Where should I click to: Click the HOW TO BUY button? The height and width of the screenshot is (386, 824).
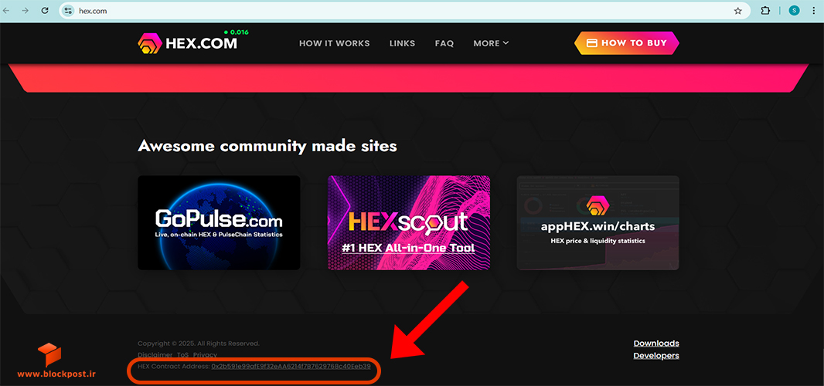[626, 43]
